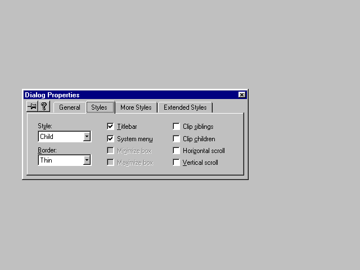Click the grayed Maximize box checkbox
The height and width of the screenshot is (270, 360).
111,163
